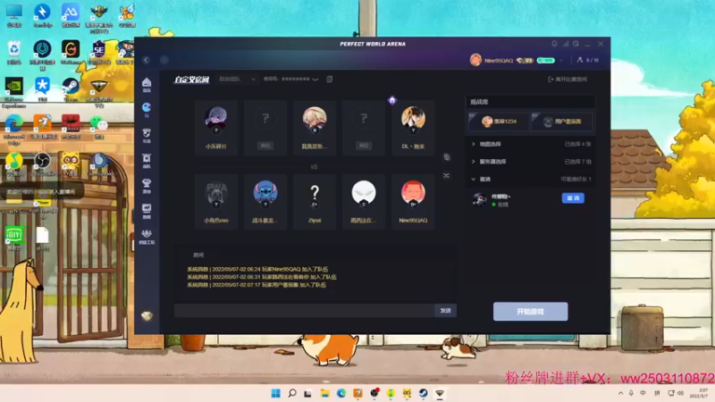Open File Explorer from the taskbar
The image size is (715, 402).
click(325, 393)
